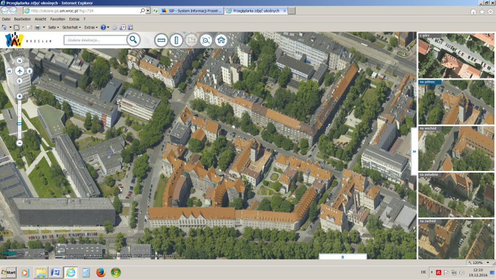The image size is (496, 279).
Task: Rotate view north with compass N button
Action: pyautogui.click(x=19, y=61)
